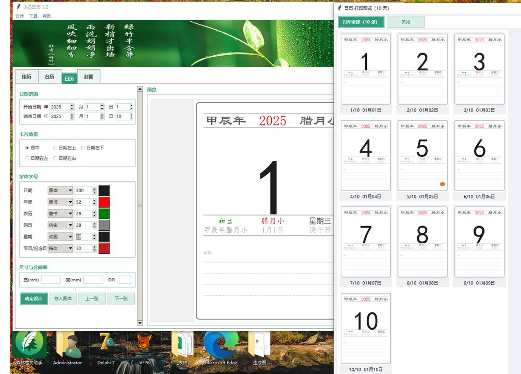
Task: Open the 文件 menu
Action: click(20, 16)
